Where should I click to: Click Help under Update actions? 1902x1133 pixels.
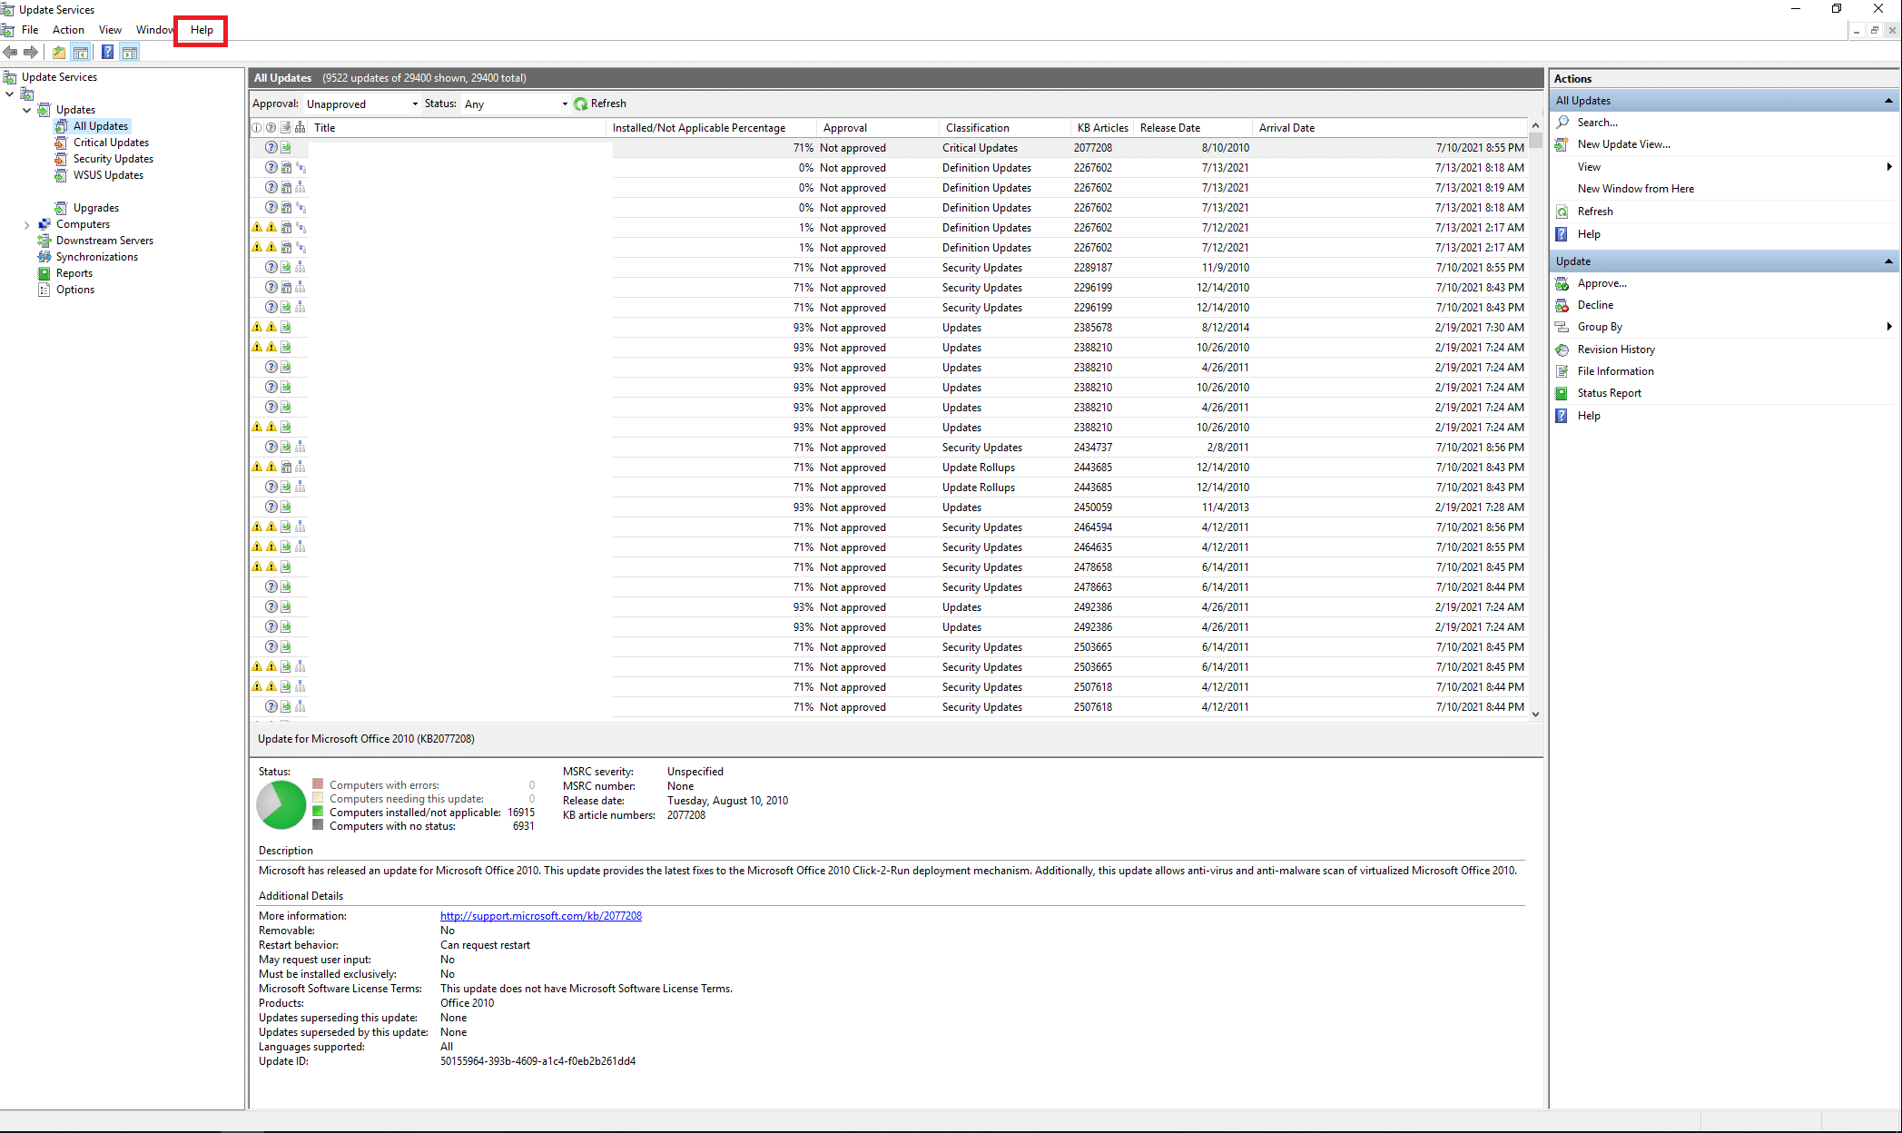pyautogui.click(x=1589, y=416)
